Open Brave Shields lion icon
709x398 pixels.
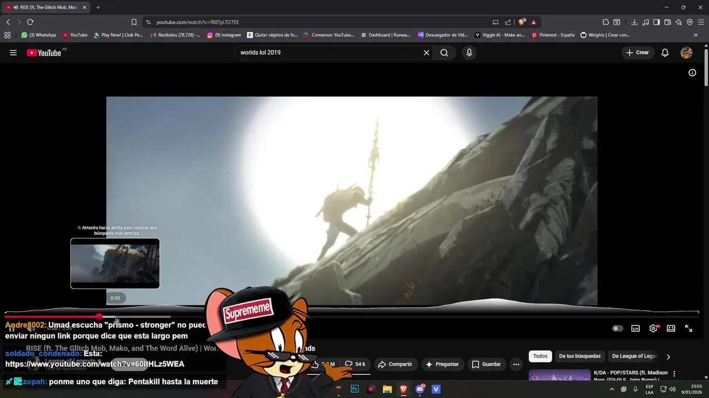click(522, 22)
